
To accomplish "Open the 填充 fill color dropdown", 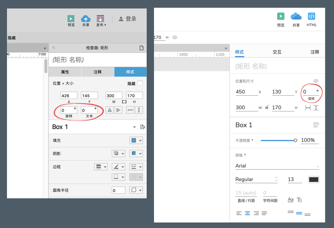I will pos(136,141).
